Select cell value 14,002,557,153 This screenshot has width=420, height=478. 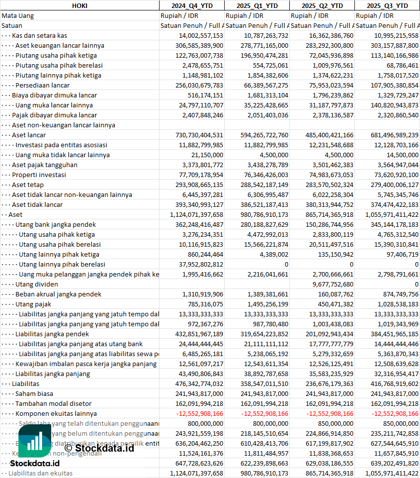pyautogui.click(x=201, y=36)
